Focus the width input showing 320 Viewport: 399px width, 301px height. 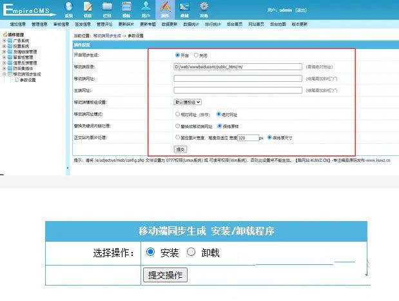click(x=248, y=138)
